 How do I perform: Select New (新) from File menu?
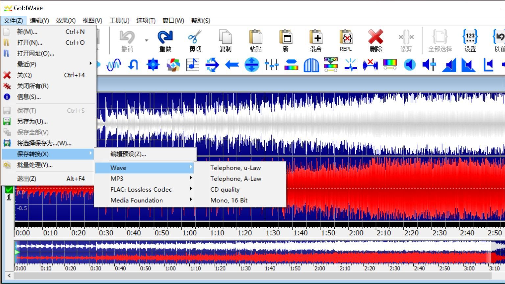tap(49, 32)
